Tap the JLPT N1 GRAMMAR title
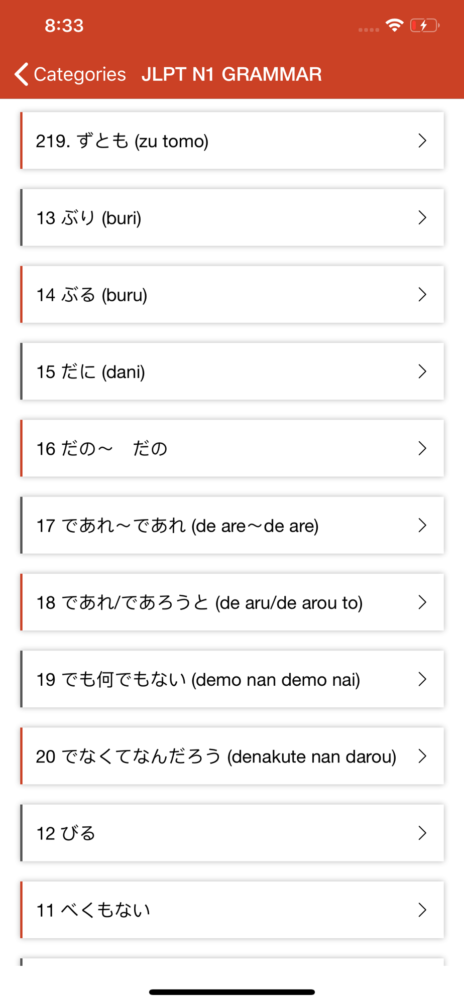464x1004 pixels. tap(231, 74)
